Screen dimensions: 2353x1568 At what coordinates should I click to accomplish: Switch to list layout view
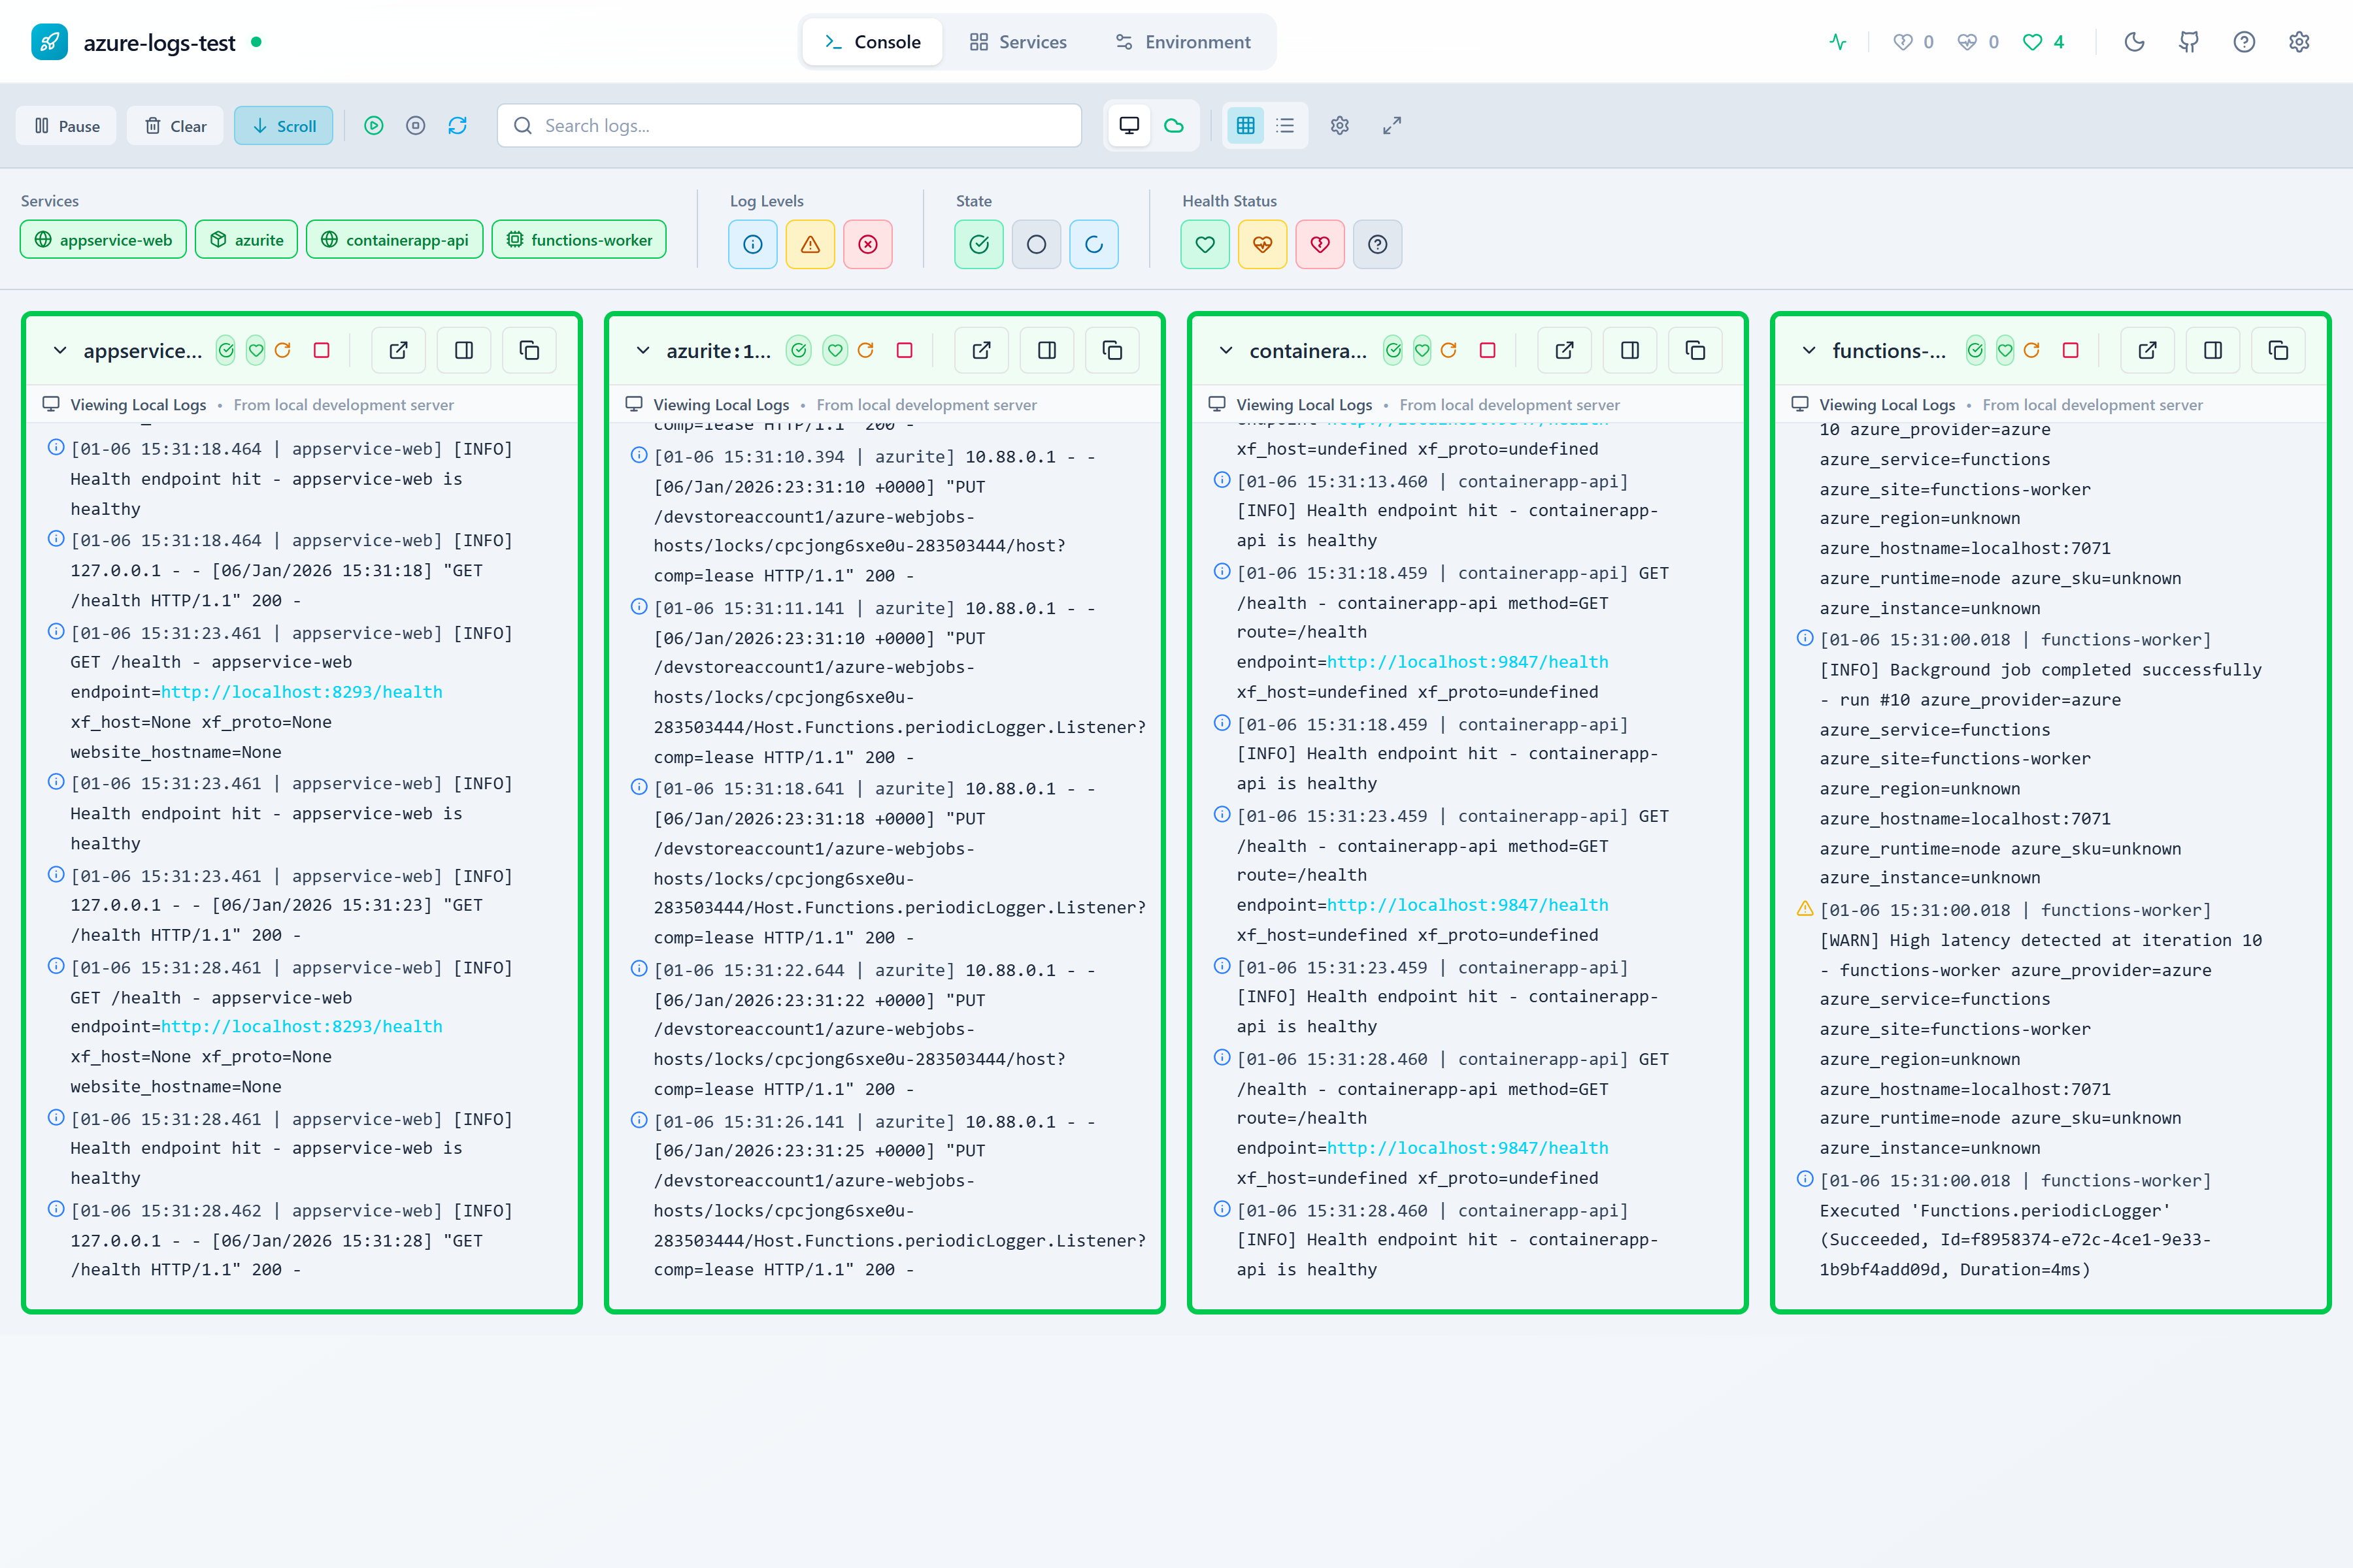[1284, 126]
